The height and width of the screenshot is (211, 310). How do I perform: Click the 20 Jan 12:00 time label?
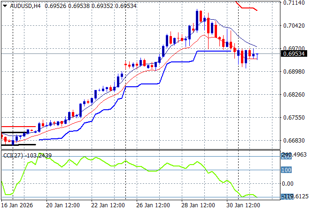click(63, 205)
